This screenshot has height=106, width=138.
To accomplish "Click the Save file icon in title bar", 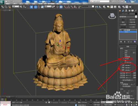I will (x=11, y=1).
